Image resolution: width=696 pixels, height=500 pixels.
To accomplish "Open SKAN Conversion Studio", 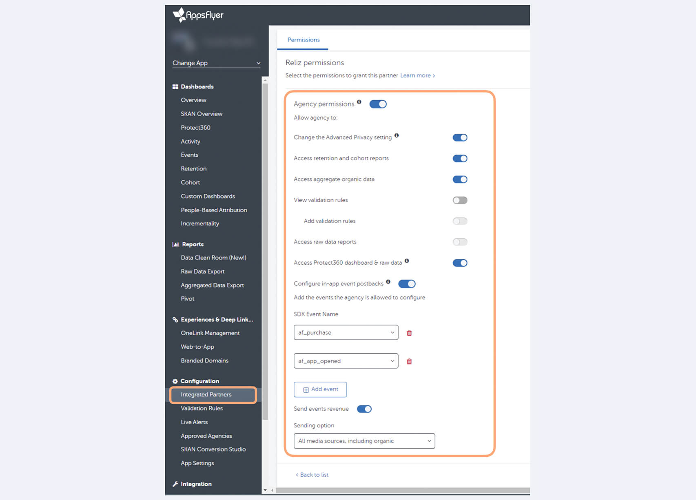I will (213, 450).
